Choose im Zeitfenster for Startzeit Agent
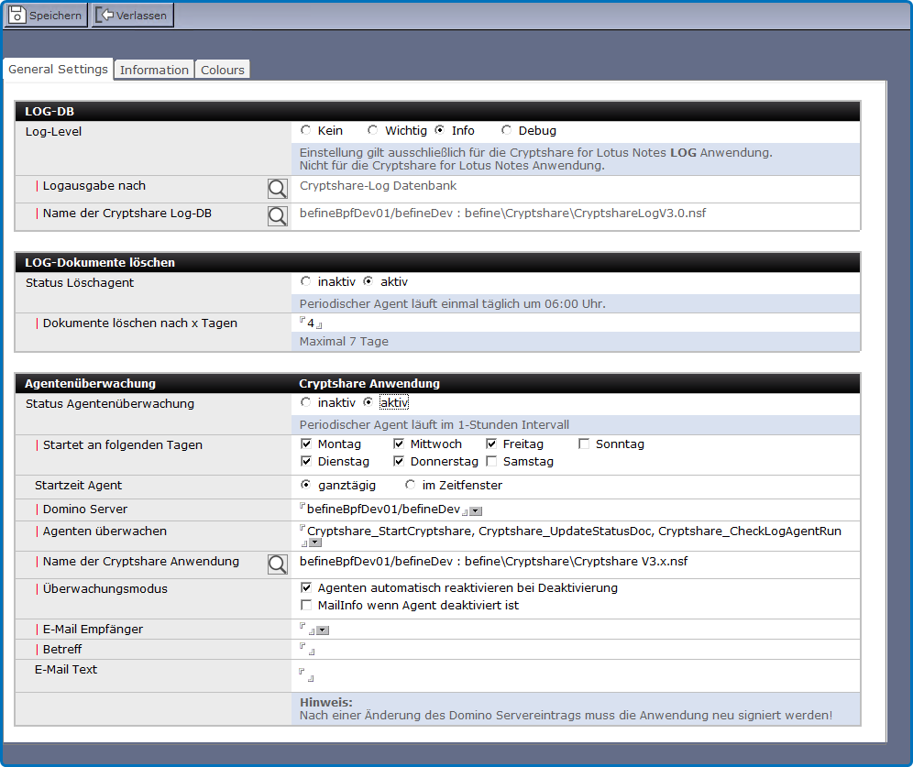 click(410, 486)
